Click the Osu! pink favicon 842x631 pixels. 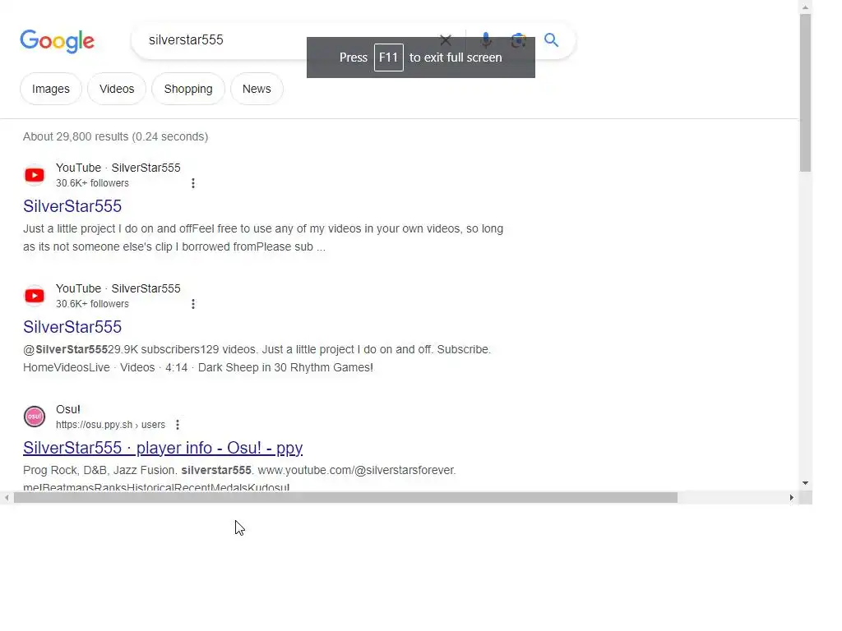[35, 417]
